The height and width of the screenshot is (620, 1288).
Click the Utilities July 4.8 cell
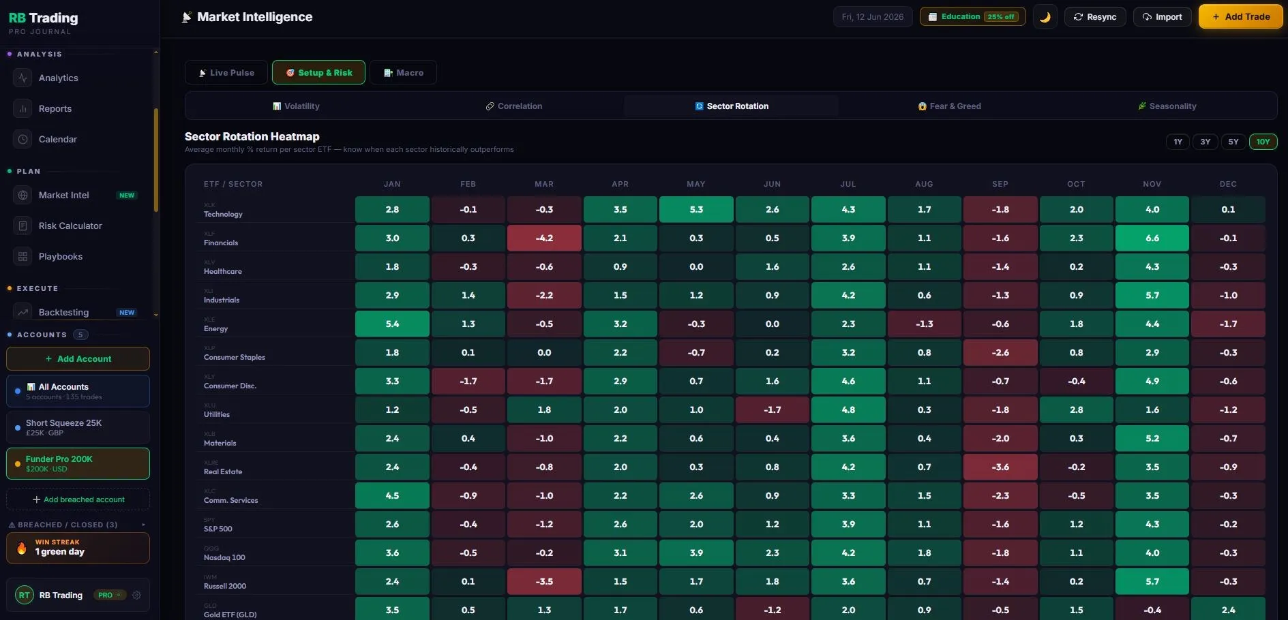(x=848, y=409)
